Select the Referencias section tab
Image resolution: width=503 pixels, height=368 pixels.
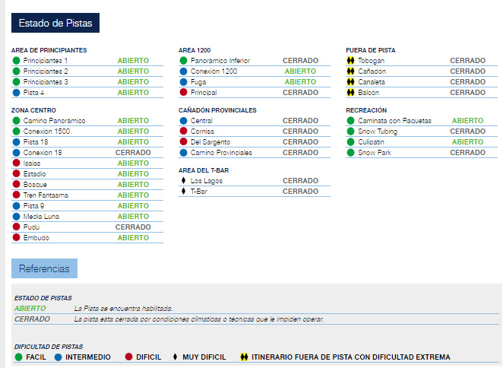click(x=44, y=268)
